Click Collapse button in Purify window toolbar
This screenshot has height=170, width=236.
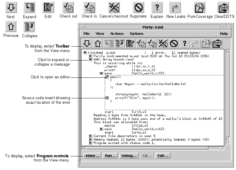pos(120,44)
